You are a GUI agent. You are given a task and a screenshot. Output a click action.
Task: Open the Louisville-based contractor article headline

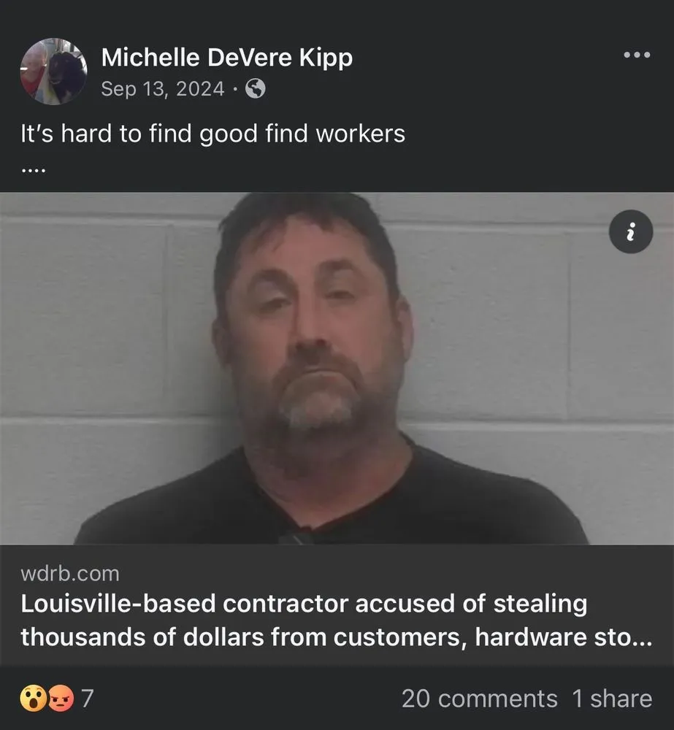tap(337, 620)
